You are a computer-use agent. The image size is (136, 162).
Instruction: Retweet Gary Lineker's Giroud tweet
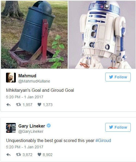tap(19, 155)
